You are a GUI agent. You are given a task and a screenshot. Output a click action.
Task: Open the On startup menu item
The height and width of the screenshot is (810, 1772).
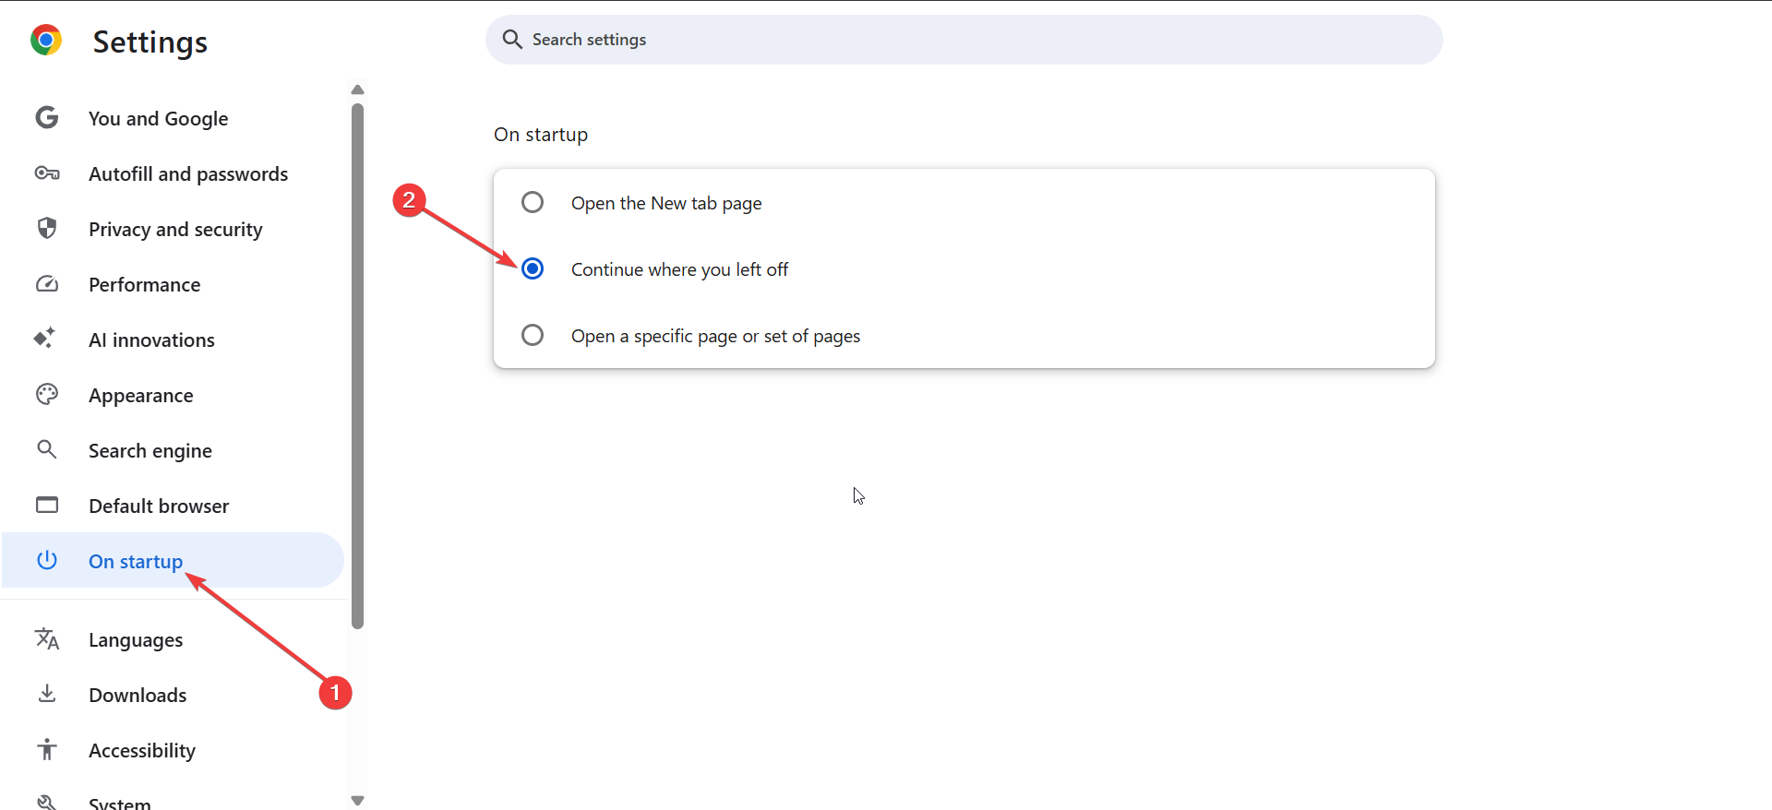tap(136, 562)
